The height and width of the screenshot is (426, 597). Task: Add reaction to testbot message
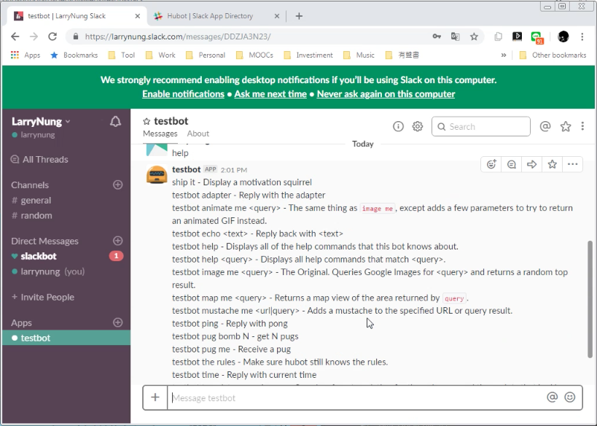(x=491, y=164)
